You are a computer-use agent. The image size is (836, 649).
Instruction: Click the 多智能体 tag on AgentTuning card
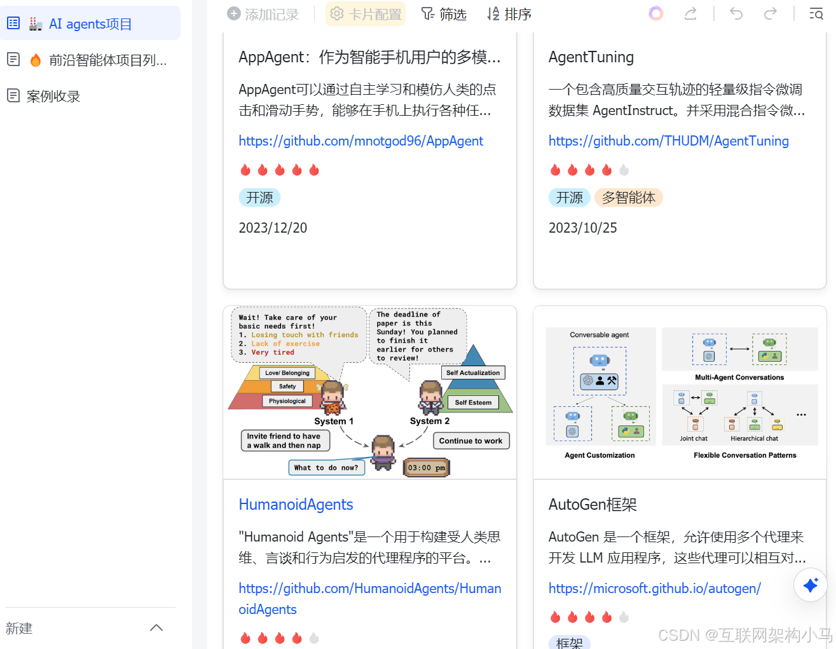coord(629,198)
